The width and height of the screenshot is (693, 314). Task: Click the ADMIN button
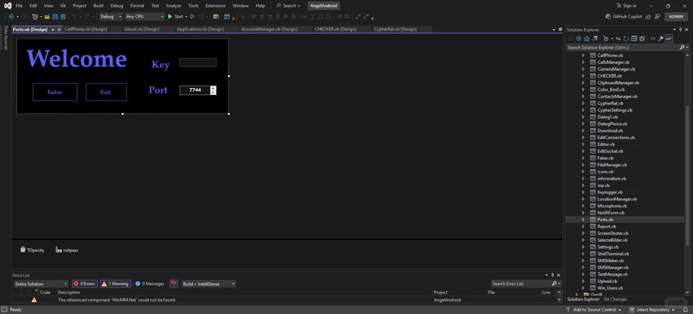(676, 17)
